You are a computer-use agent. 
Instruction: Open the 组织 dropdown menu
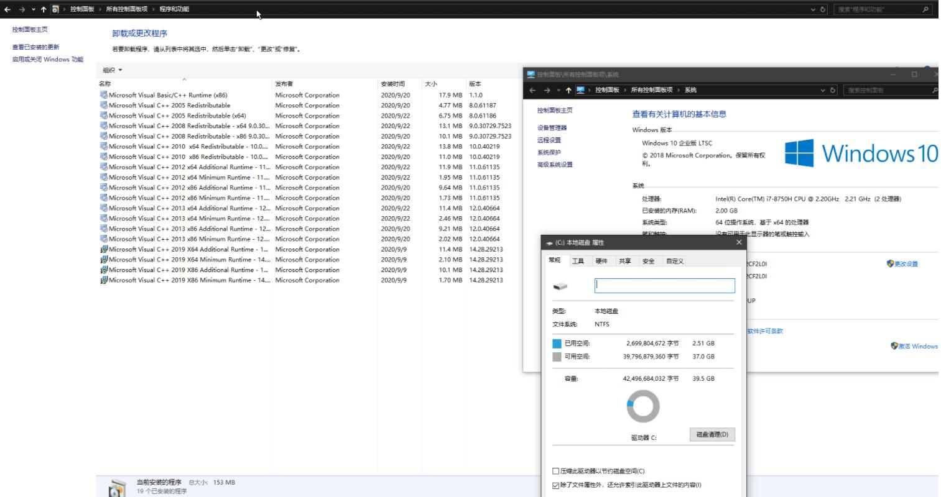pyautogui.click(x=113, y=70)
